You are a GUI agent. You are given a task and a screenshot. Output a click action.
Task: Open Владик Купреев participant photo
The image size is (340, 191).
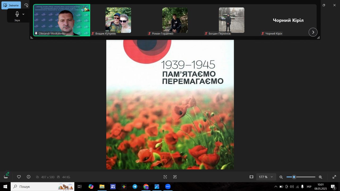[x=118, y=20]
